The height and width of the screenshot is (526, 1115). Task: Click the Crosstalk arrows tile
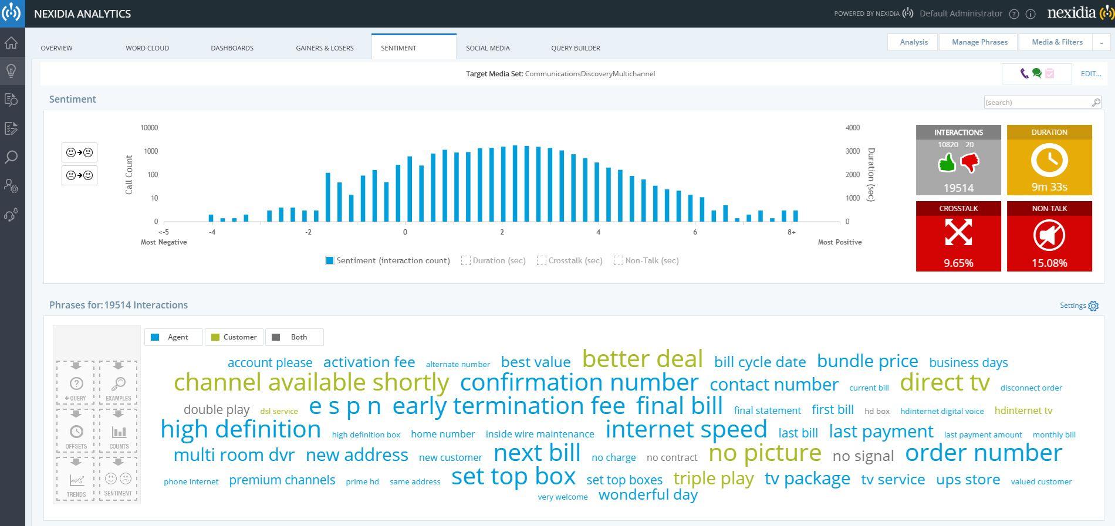tap(958, 236)
